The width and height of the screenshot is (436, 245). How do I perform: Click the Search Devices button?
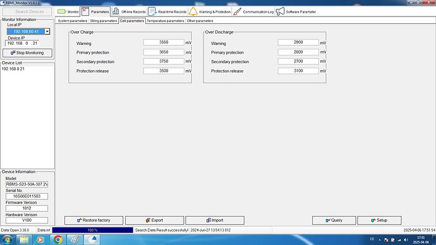[x=27, y=11]
